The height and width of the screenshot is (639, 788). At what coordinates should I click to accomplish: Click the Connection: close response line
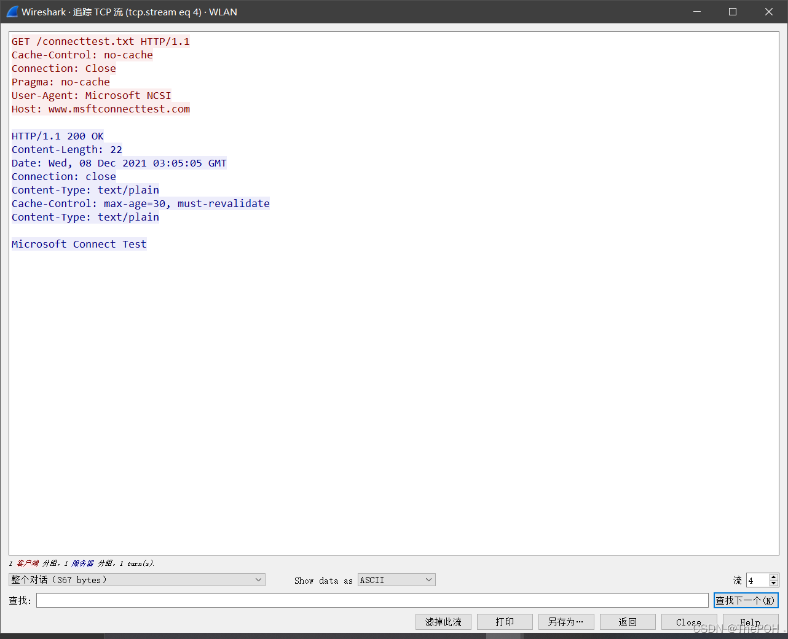tap(64, 176)
